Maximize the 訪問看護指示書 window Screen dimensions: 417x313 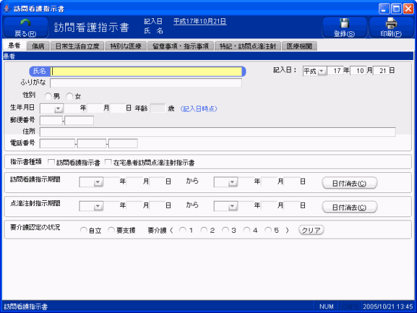pos(396,8)
